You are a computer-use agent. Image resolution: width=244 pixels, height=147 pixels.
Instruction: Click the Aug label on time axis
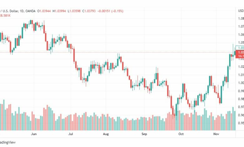click(x=106, y=134)
